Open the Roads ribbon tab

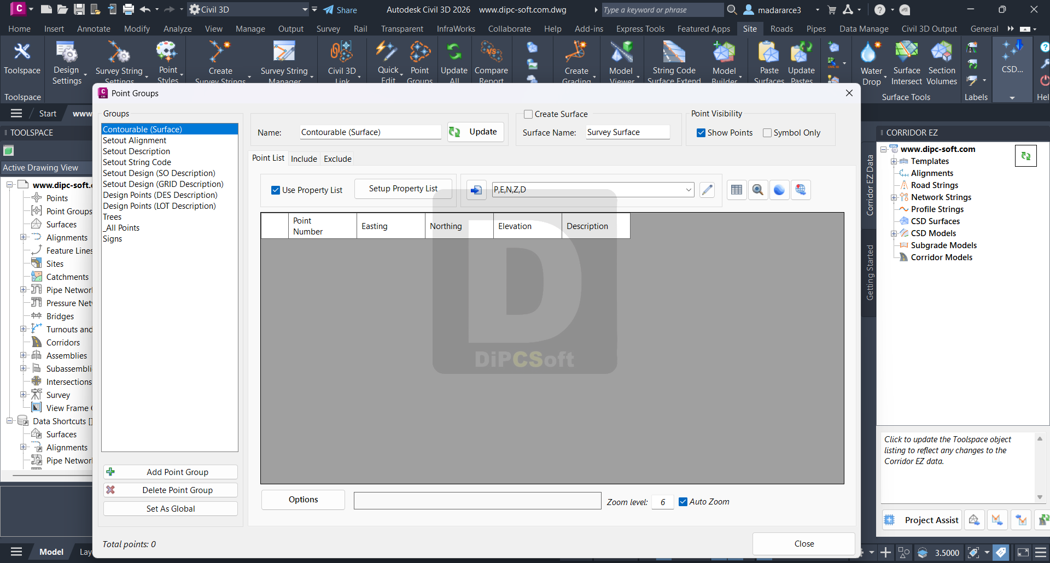pos(781,29)
